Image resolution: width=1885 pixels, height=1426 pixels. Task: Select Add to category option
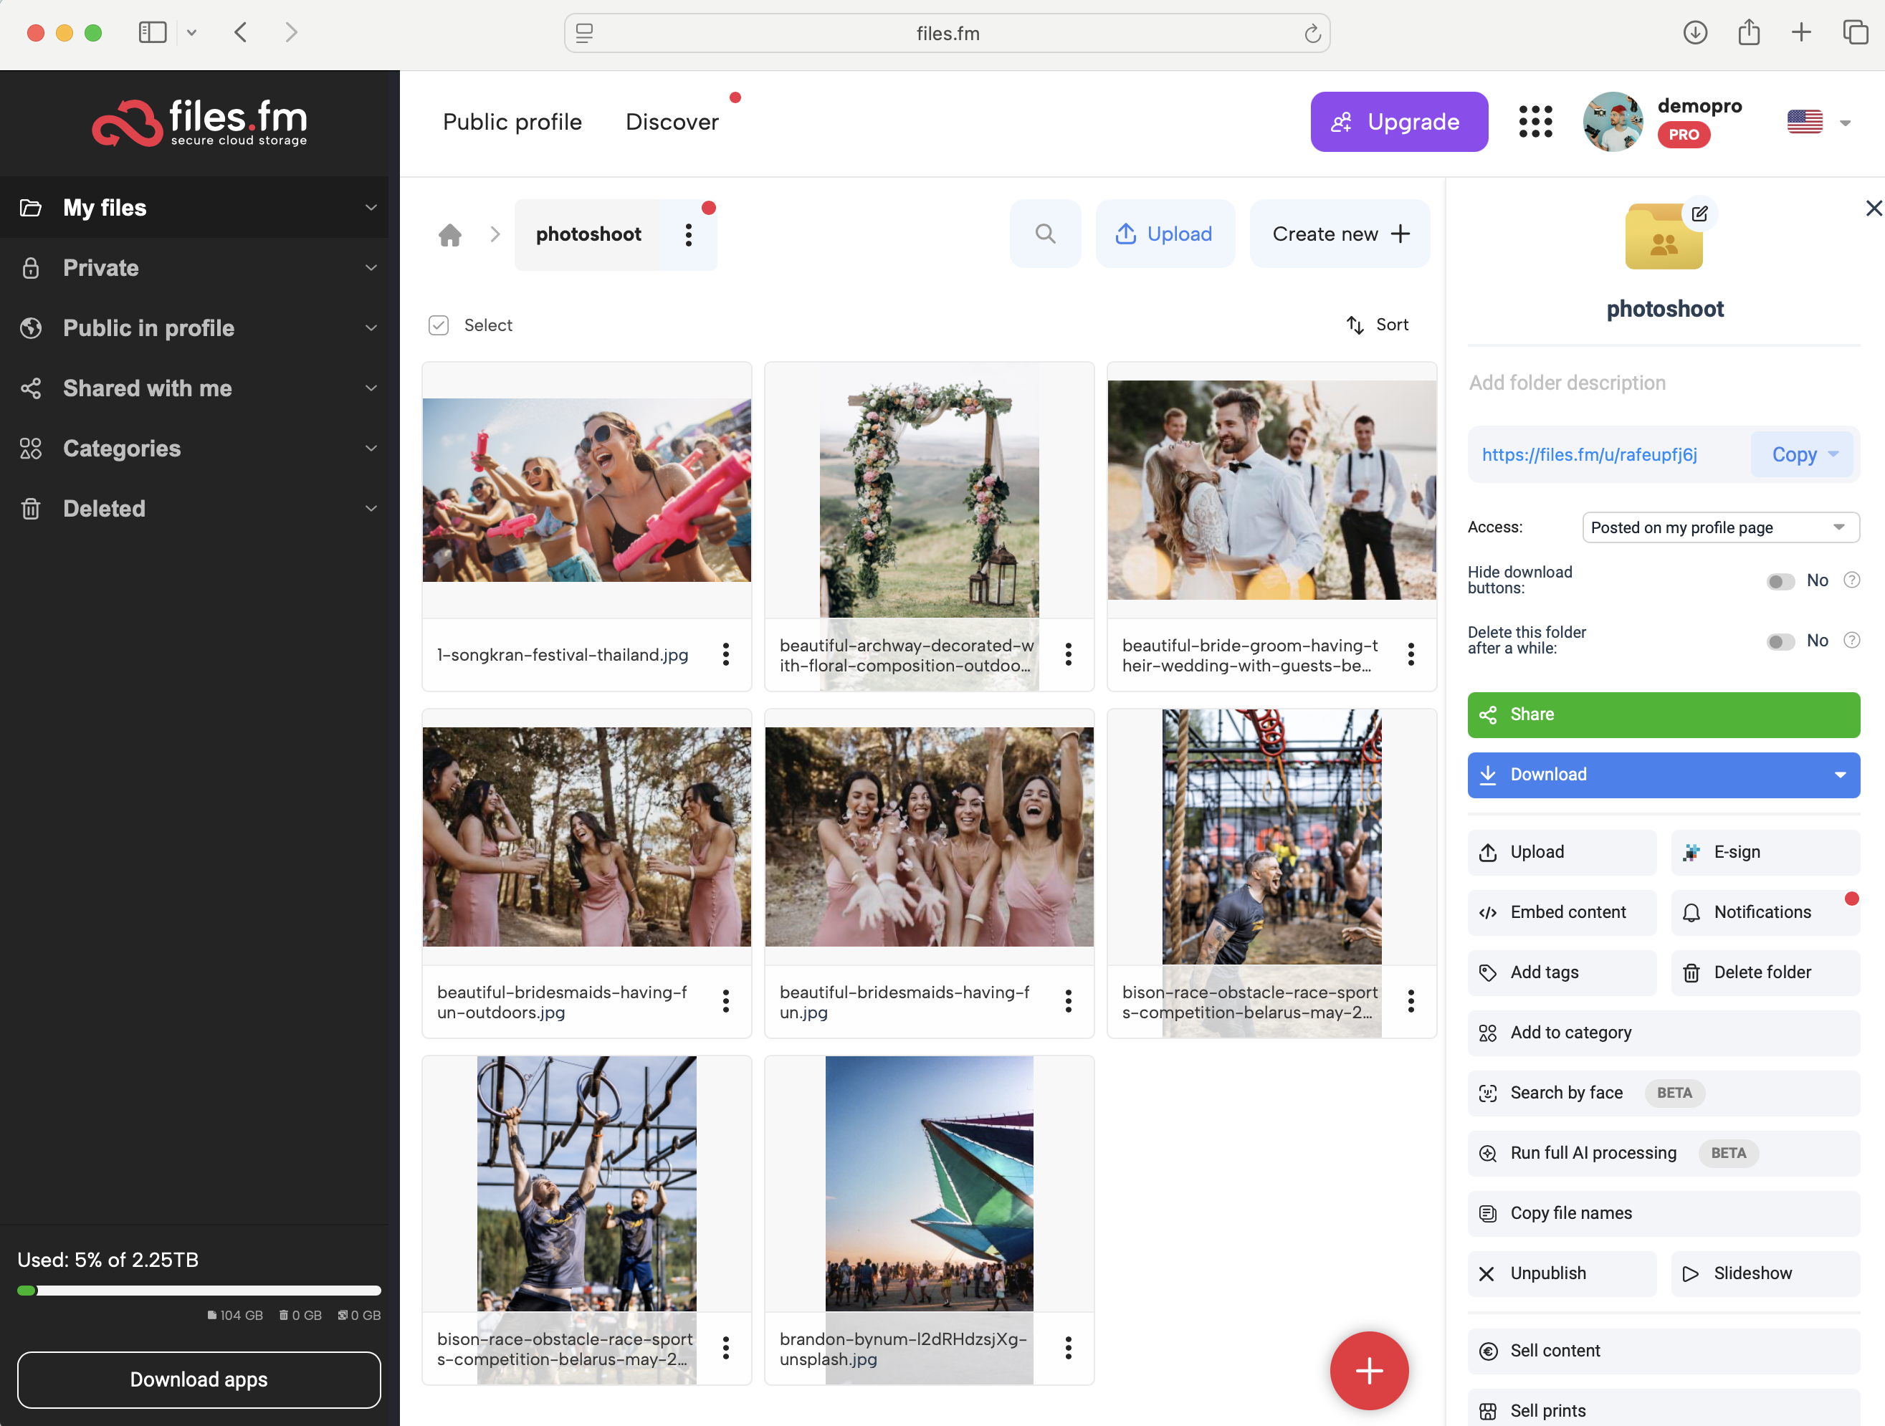click(x=1664, y=1033)
